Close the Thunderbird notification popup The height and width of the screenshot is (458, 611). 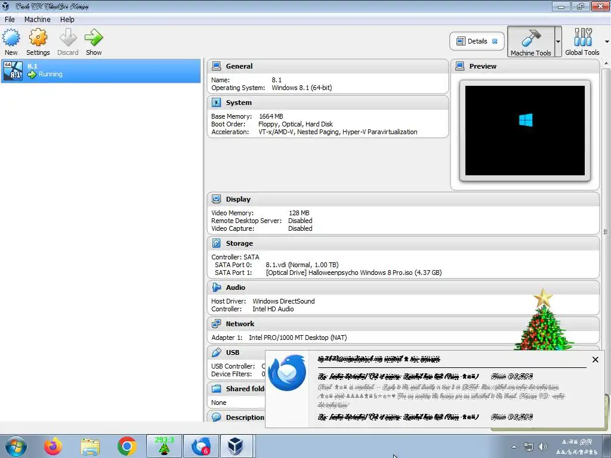tap(595, 360)
